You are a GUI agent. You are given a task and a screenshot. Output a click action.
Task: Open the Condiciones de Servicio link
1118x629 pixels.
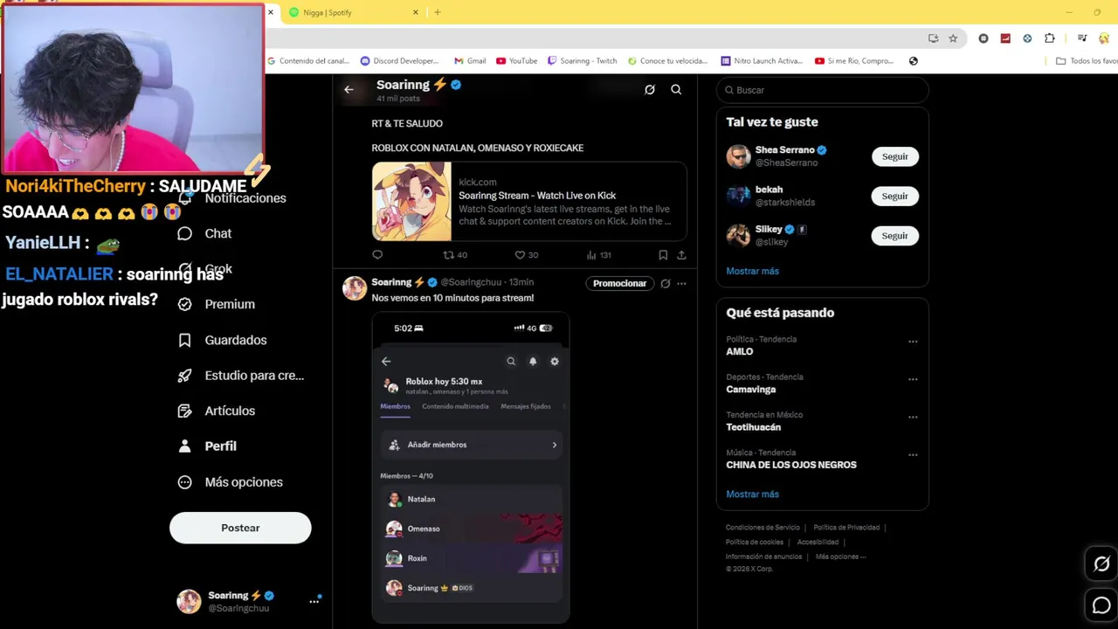coord(763,528)
